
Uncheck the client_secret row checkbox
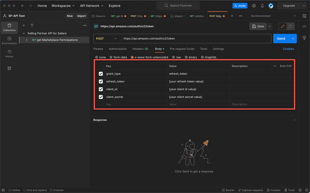point(101,97)
